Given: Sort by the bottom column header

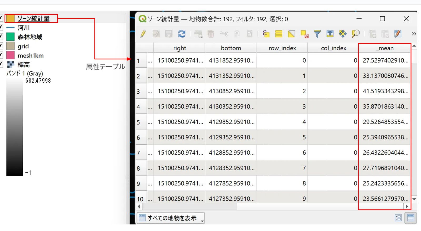Looking at the screenshot, I should tap(231, 48).
